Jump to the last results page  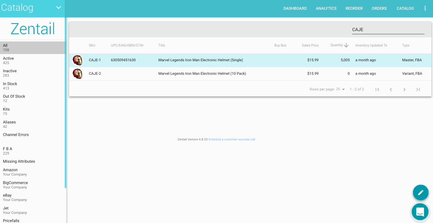pyautogui.click(x=418, y=90)
